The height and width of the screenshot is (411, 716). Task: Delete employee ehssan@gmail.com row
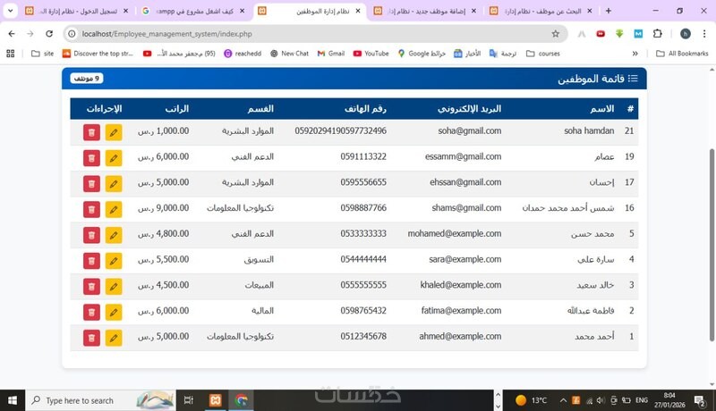tap(91, 184)
